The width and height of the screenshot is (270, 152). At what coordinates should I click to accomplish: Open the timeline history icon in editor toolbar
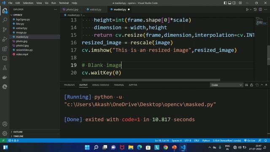click(x=255, y=9)
